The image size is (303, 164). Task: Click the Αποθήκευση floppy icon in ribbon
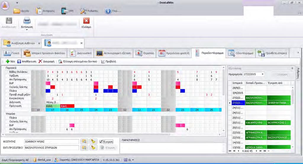point(9,21)
